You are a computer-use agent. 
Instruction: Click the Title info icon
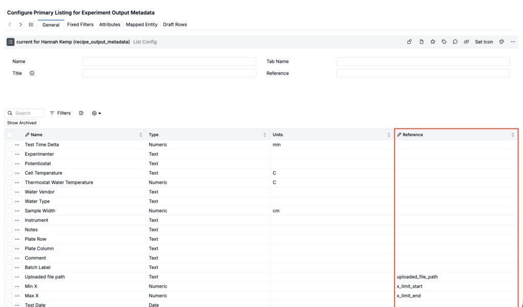[x=32, y=73]
